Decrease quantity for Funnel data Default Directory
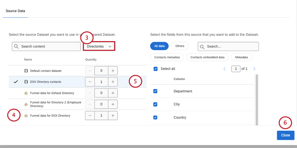This screenshot has width=297, height=148. [x=90, y=93]
